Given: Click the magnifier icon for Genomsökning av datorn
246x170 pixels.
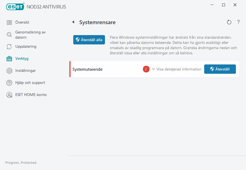Looking at the screenshot, I should click(x=9, y=35).
